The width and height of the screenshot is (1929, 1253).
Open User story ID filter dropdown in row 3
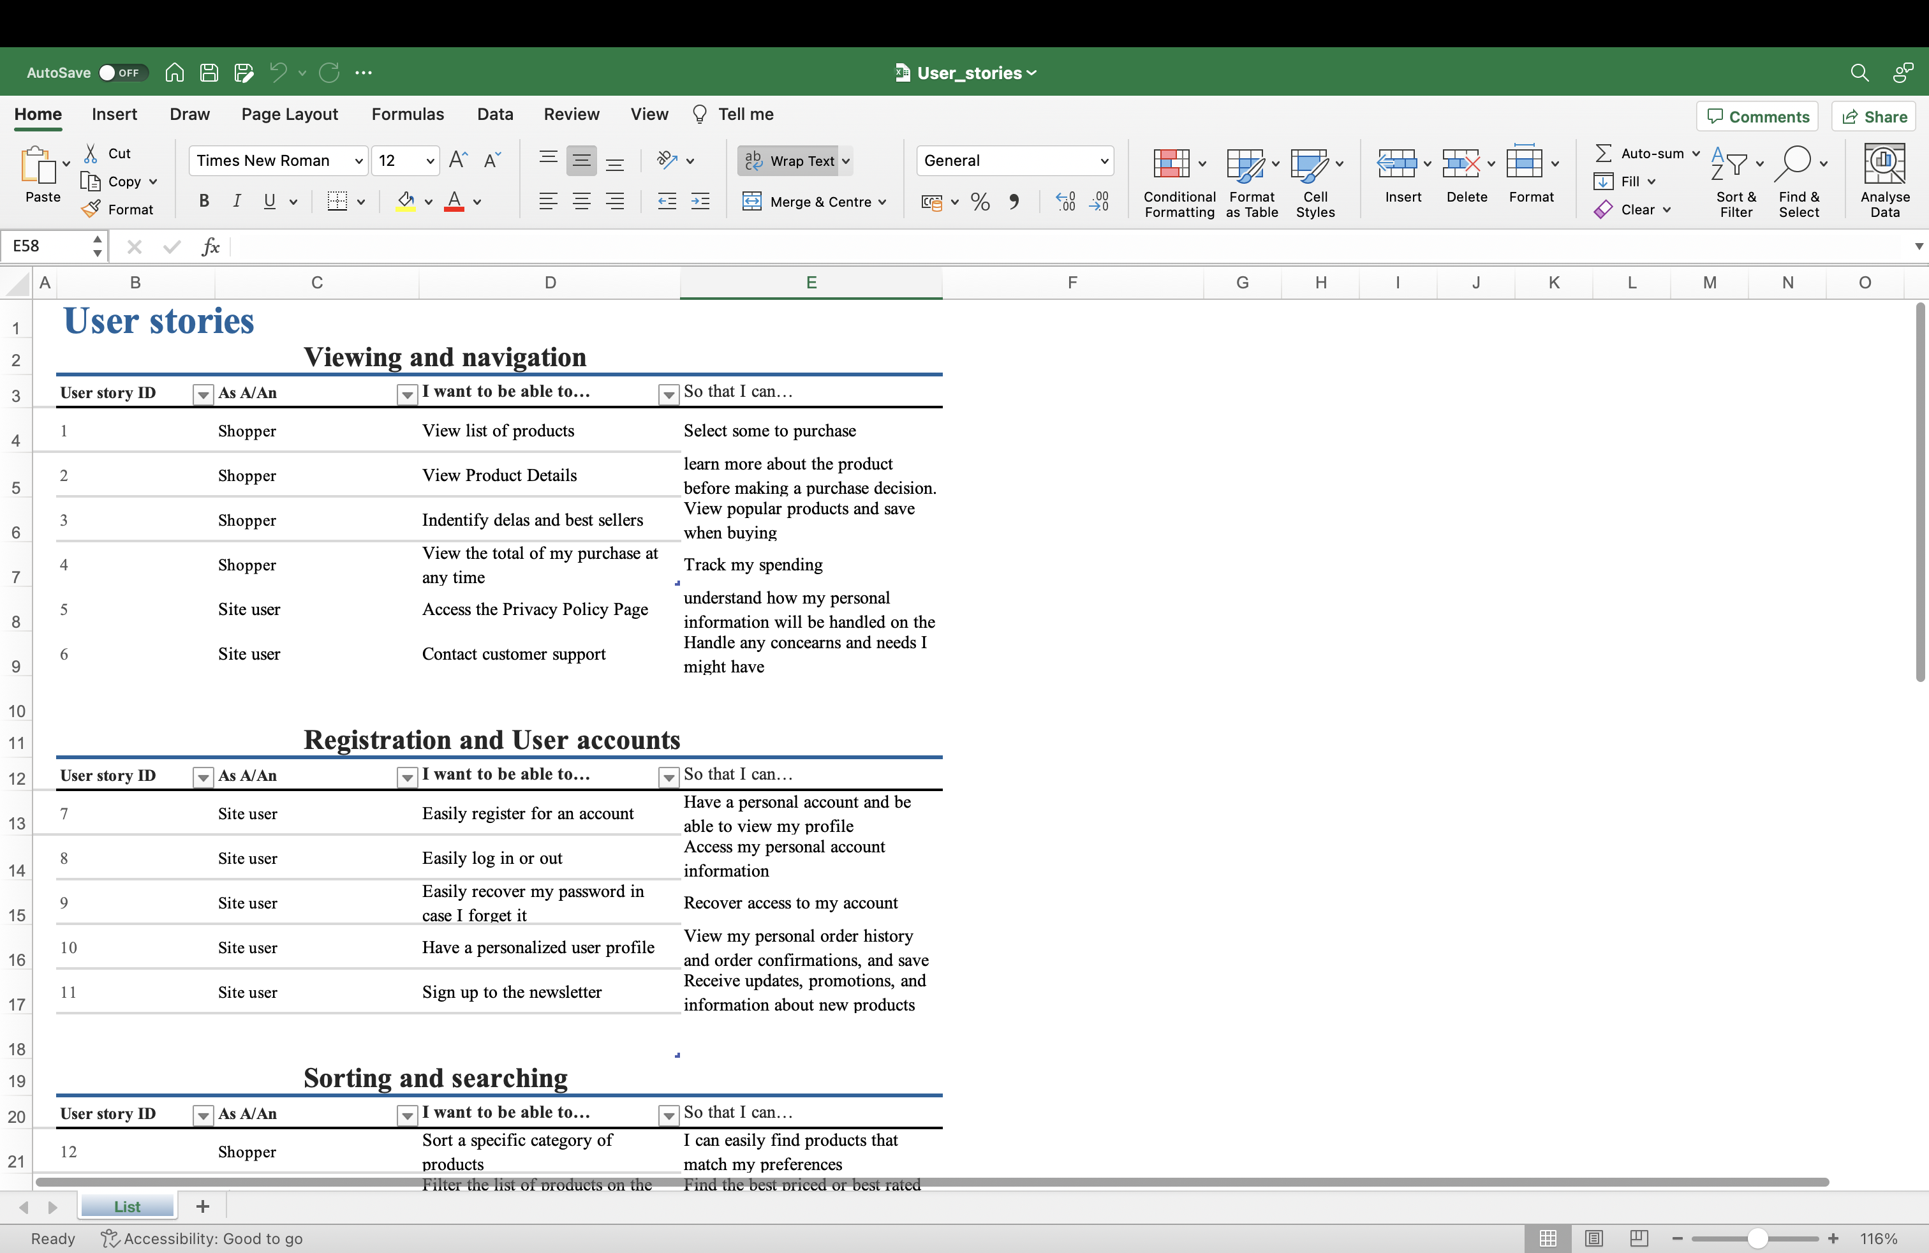tap(203, 395)
